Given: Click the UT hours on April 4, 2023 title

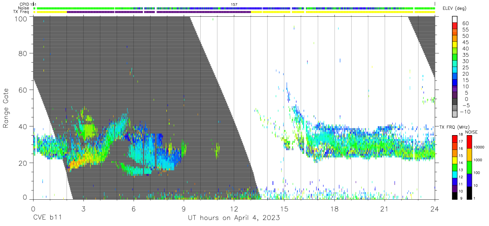Looking at the screenshot, I should click(x=234, y=218).
